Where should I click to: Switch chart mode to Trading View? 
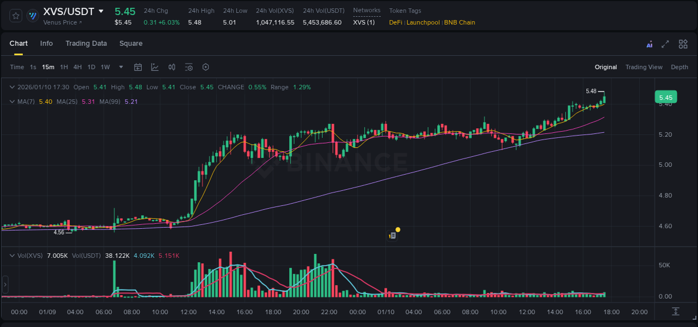(644, 67)
